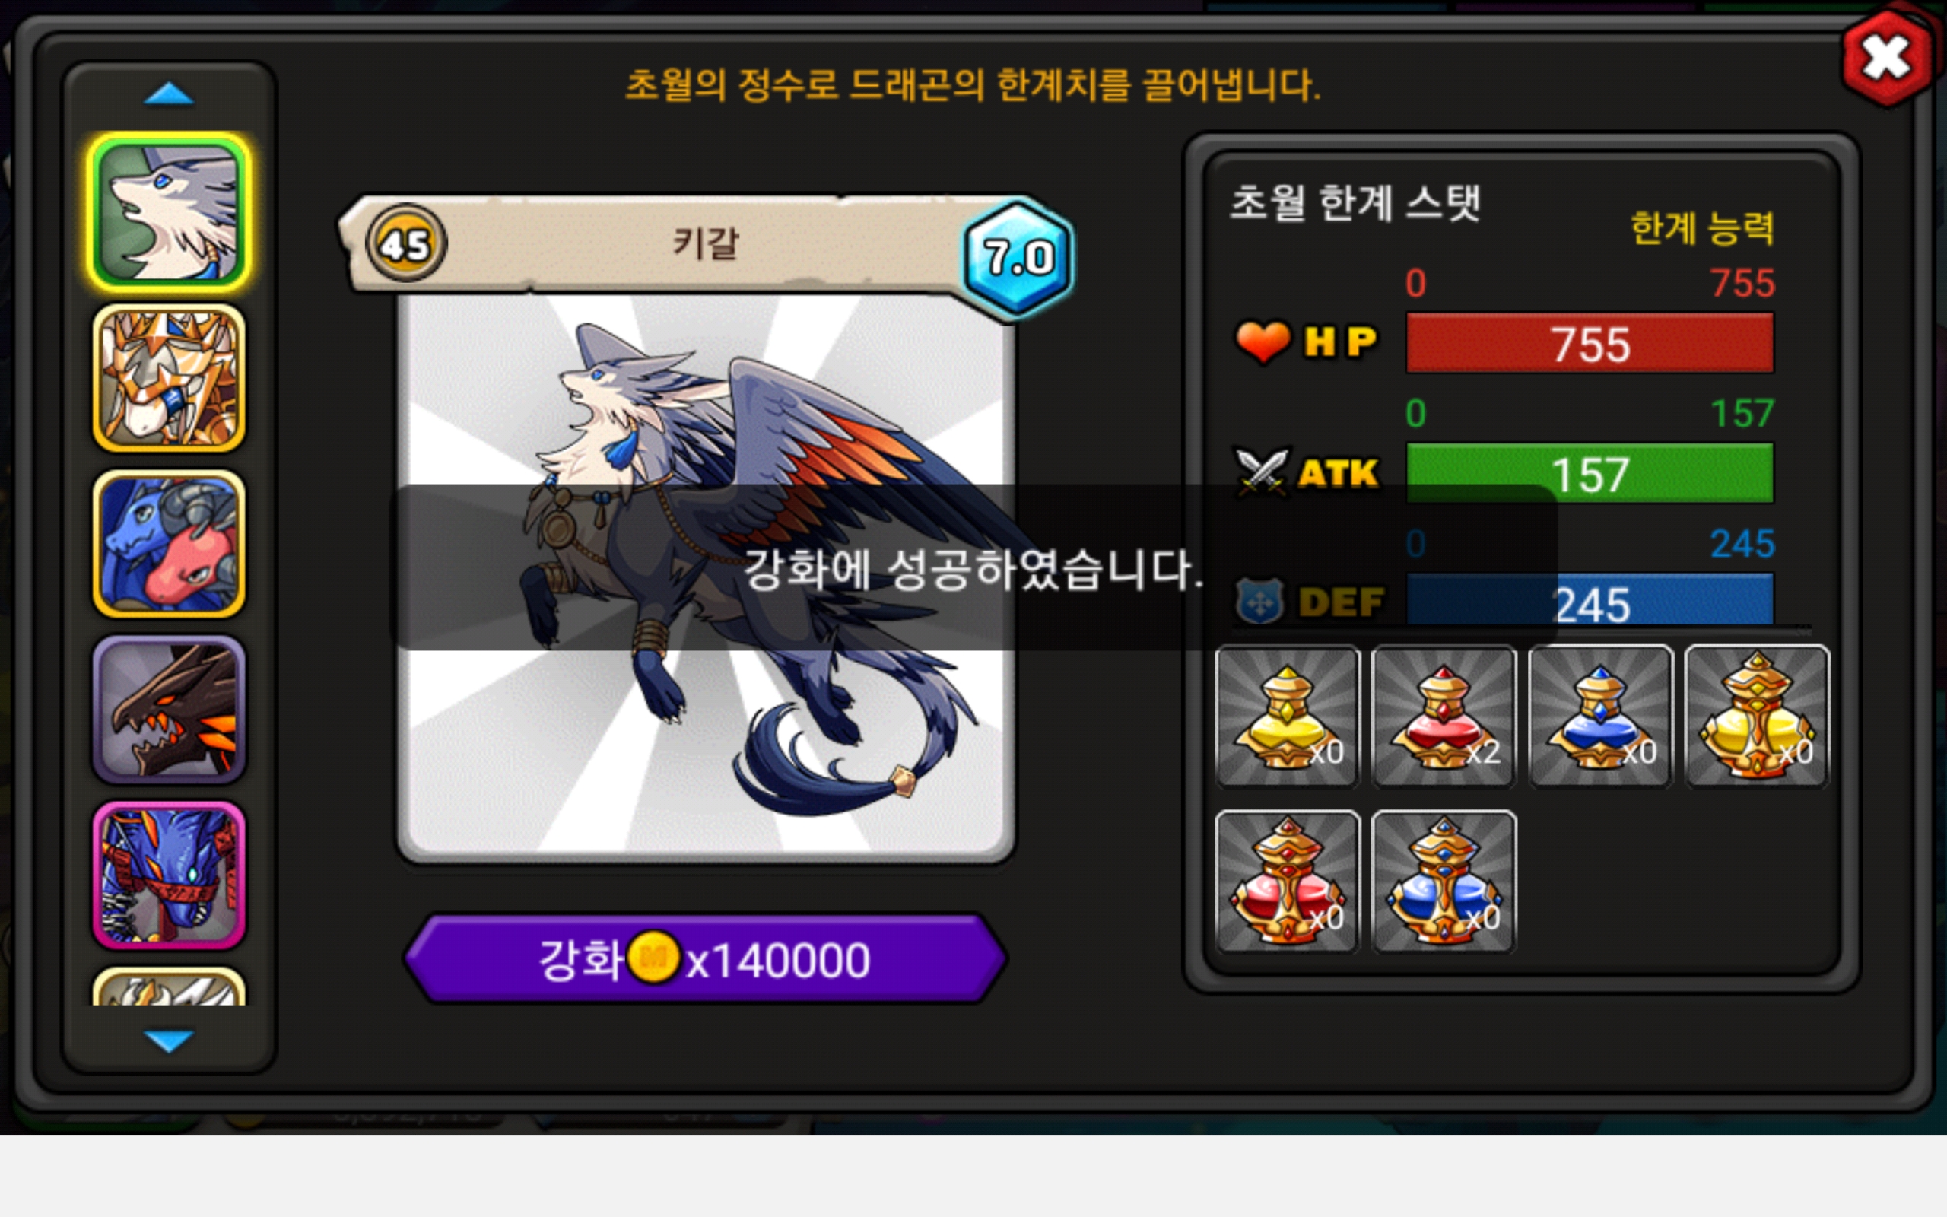Select the yellow essence potion x0
Image resolution: width=1947 pixels, height=1217 pixels.
pyautogui.click(x=1288, y=716)
